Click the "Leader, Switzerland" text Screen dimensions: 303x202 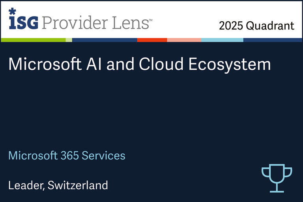[x=58, y=185]
